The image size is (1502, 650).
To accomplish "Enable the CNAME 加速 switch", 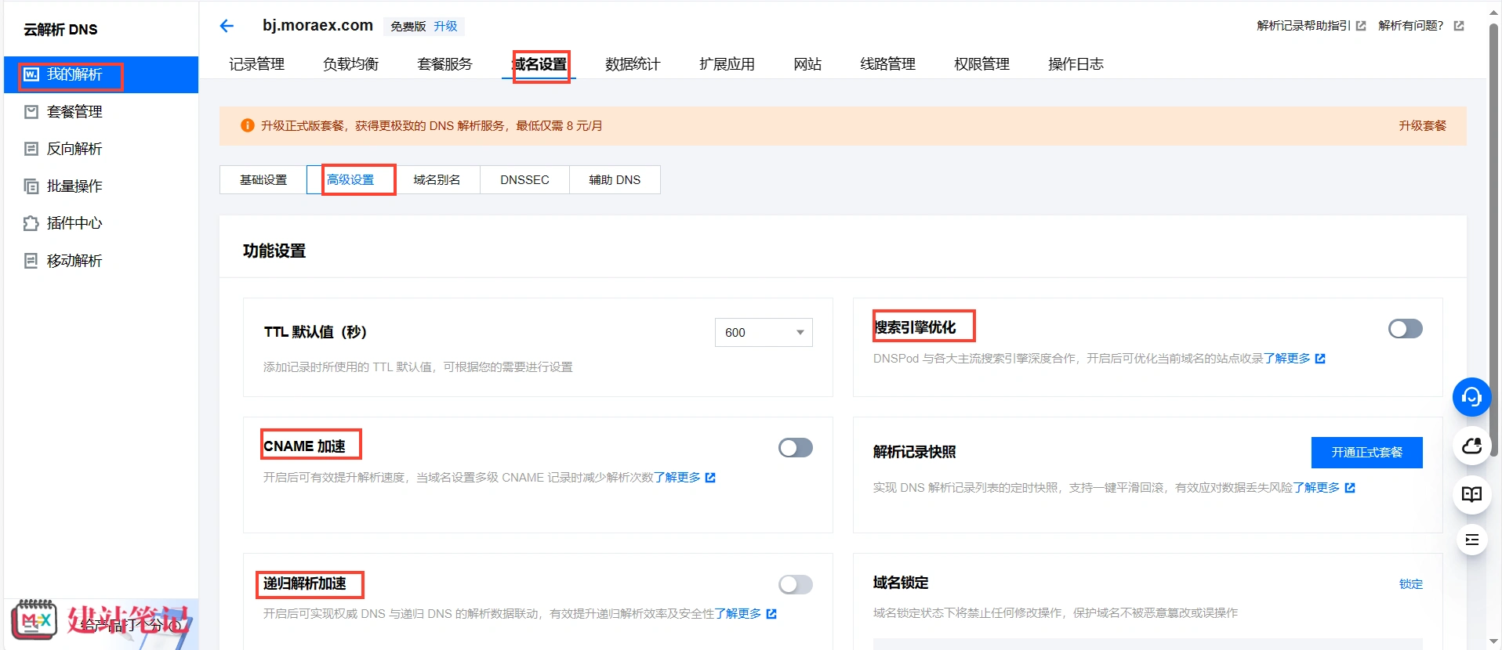I will pyautogui.click(x=796, y=448).
